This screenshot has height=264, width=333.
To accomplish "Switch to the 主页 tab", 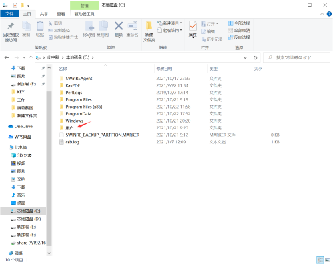I will pos(27,14).
